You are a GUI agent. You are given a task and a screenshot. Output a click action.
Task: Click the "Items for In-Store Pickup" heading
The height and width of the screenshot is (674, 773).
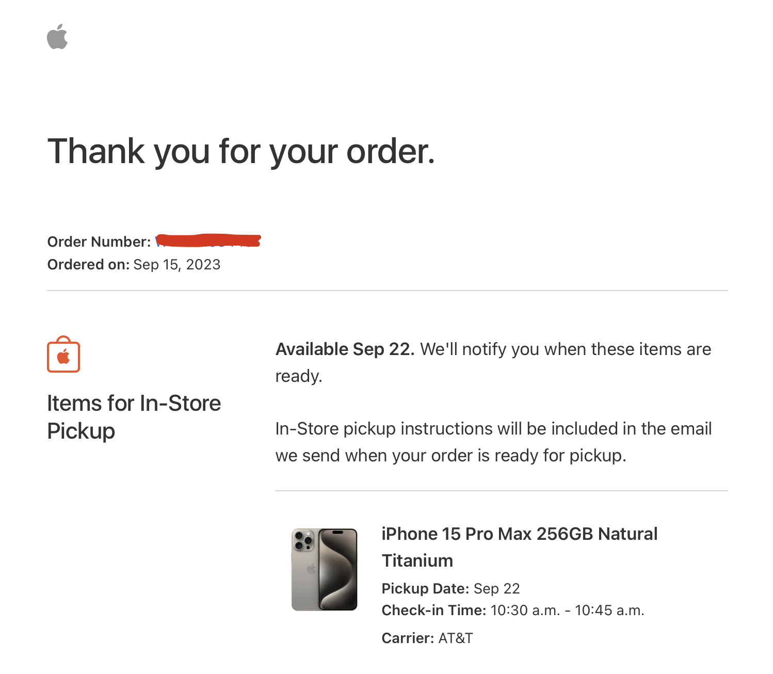134,417
